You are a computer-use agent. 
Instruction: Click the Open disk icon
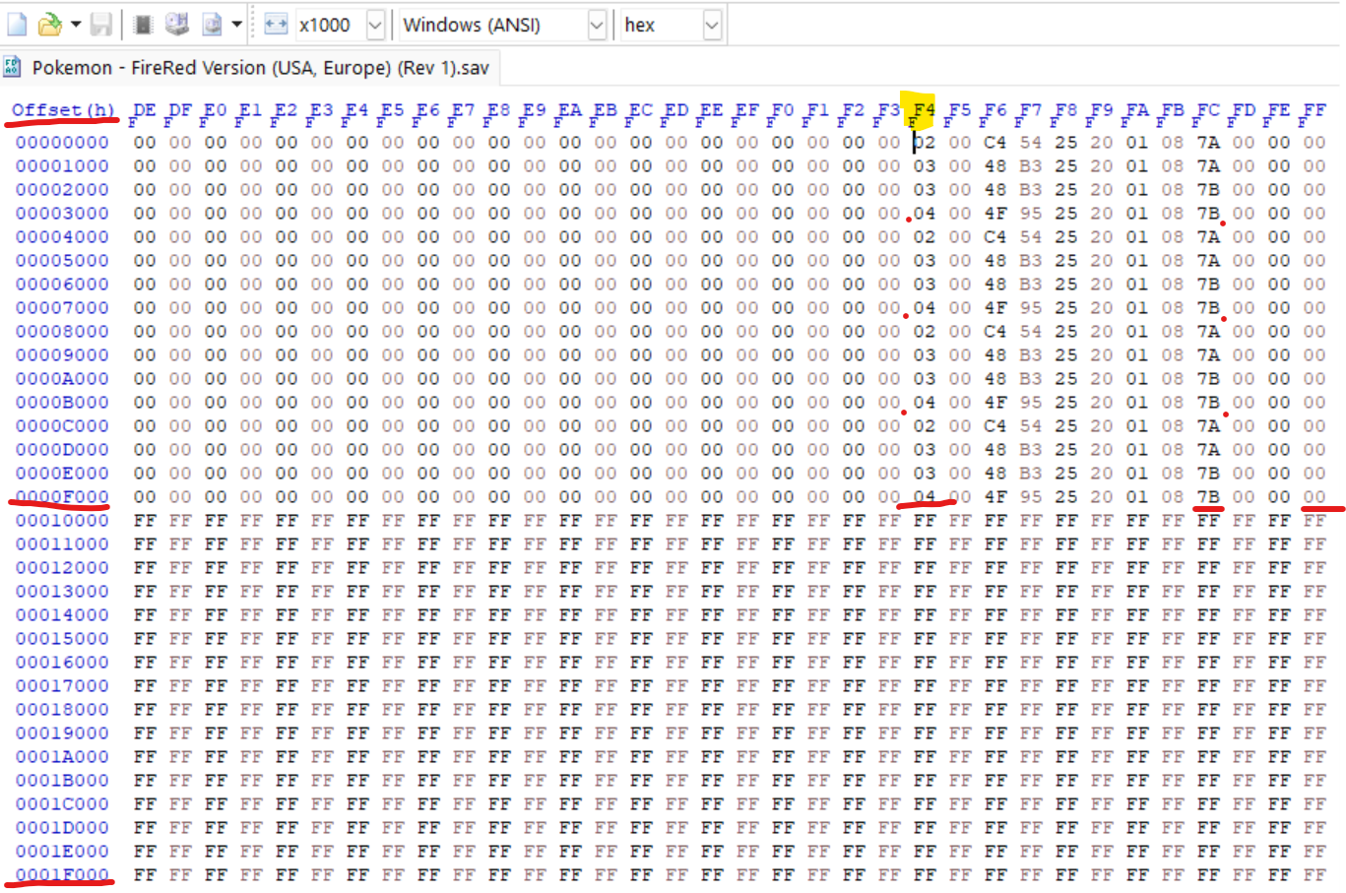[x=177, y=25]
